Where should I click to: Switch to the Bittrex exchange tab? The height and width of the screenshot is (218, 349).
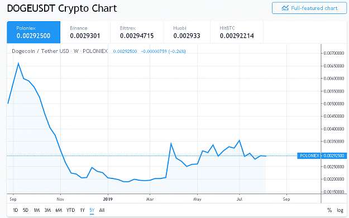[137, 32]
